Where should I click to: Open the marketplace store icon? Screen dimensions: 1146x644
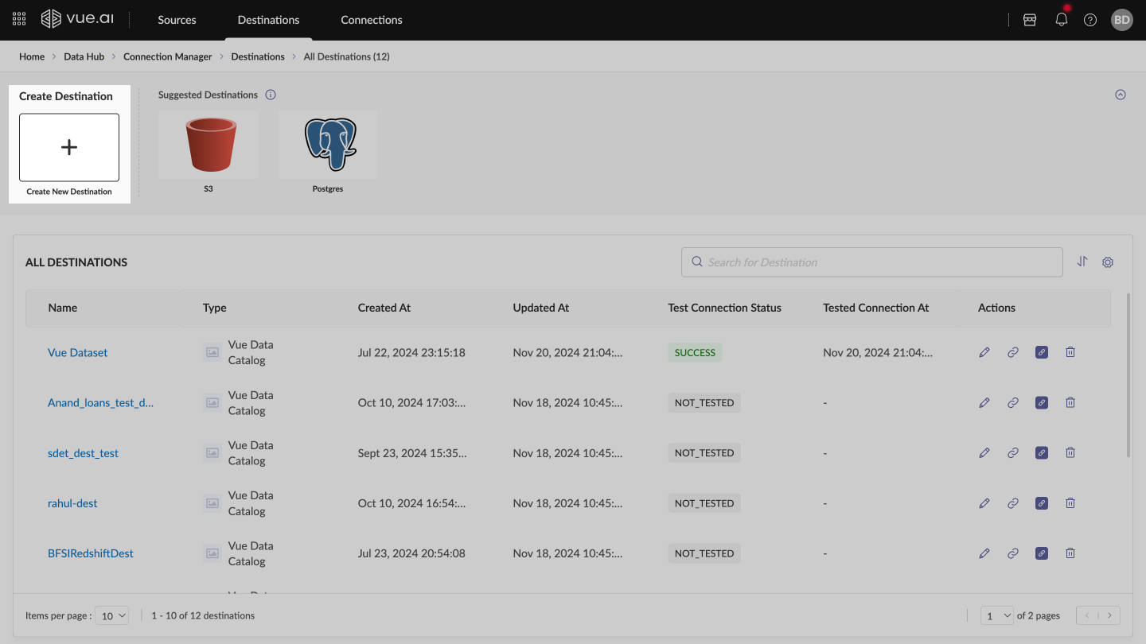click(1030, 20)
